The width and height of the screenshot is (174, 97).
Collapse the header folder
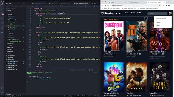coord(11,24)
